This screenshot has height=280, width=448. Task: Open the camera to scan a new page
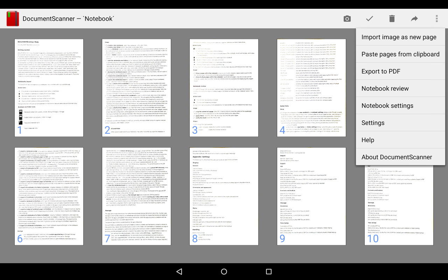click(x=347, y=18)
